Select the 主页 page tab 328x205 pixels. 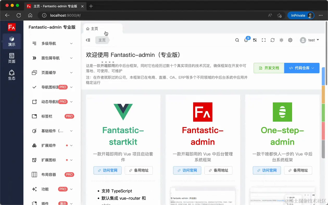pos(103,29)
